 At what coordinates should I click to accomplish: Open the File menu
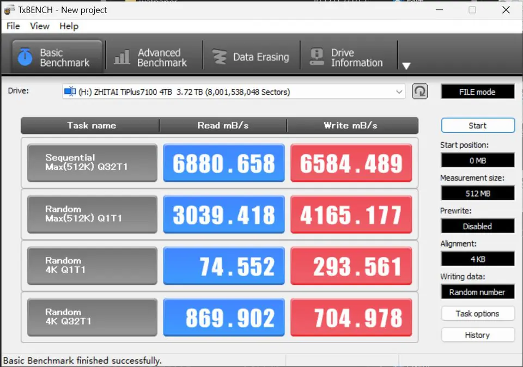coord(13,26)
